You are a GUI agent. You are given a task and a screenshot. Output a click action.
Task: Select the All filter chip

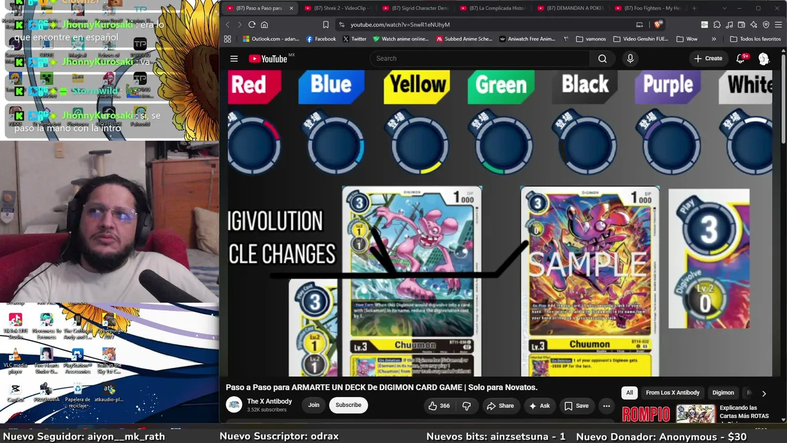pyautogui.click(x=629, y=393)
